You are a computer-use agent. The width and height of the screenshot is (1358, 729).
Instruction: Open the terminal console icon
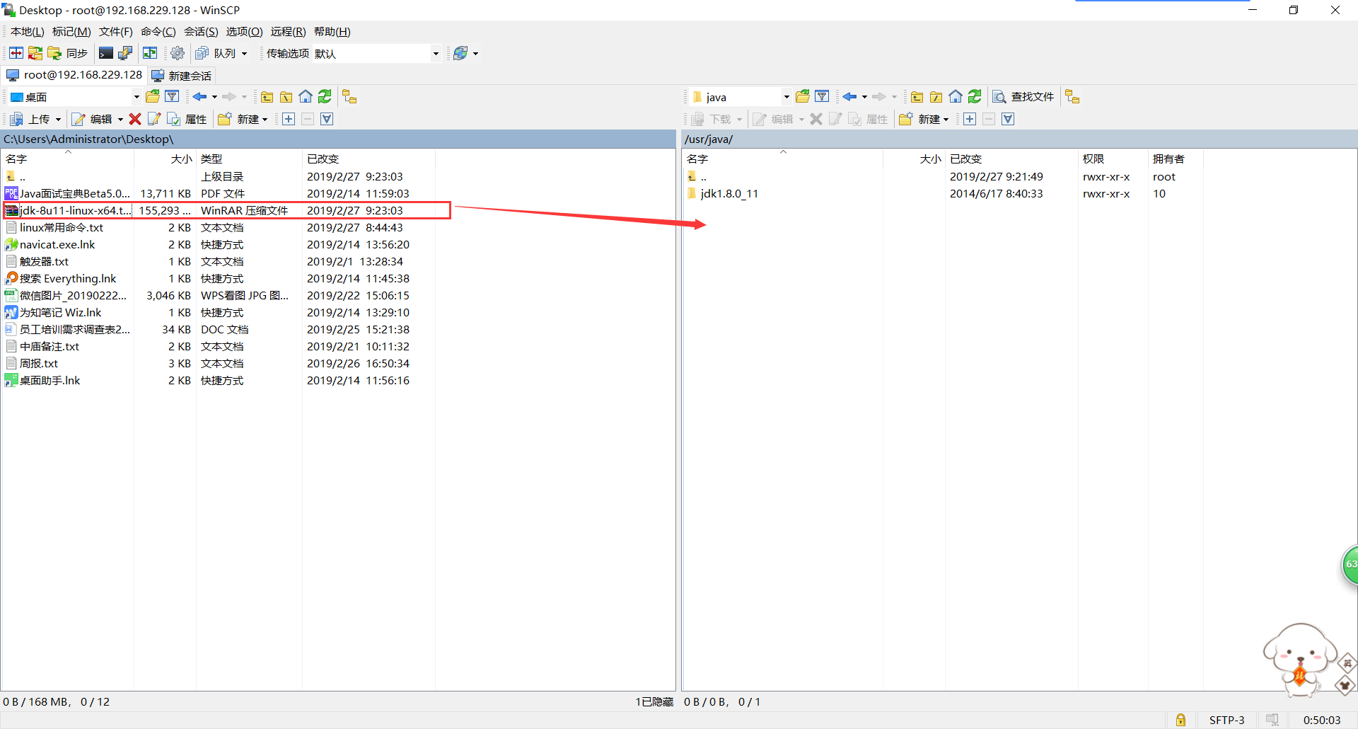tap(106, 53)
